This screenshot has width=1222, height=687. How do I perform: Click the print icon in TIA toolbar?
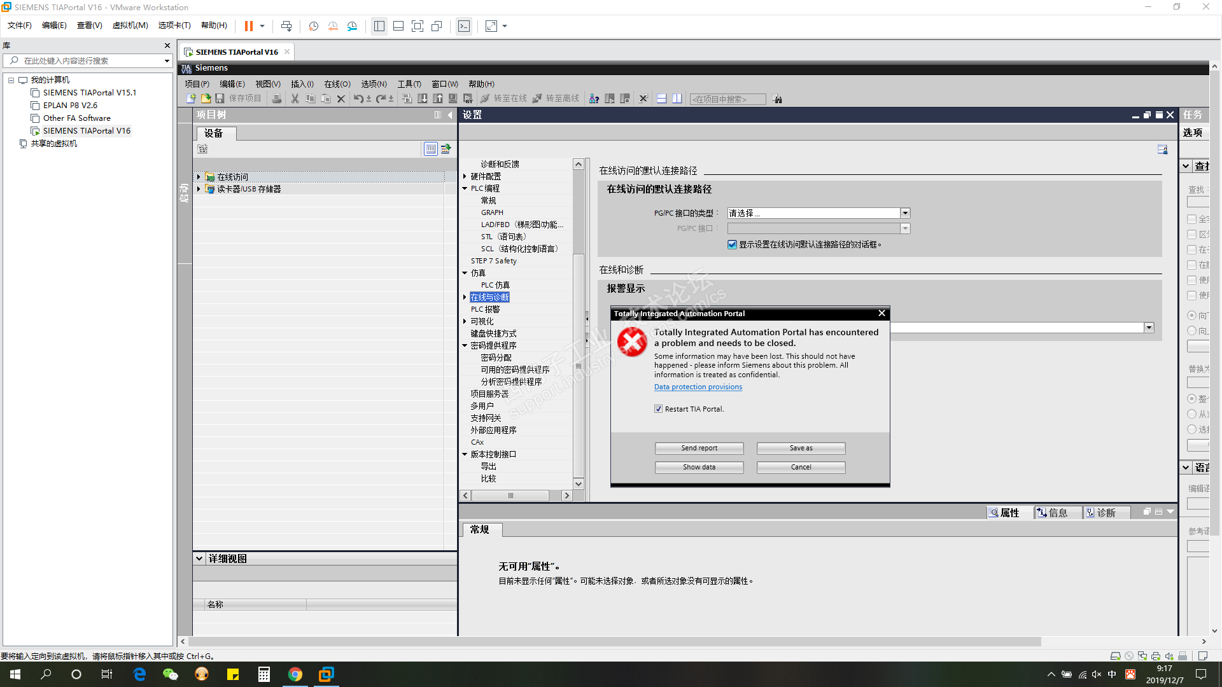tap(276, 99)
